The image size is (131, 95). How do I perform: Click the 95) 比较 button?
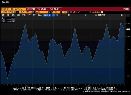[31, 9]
